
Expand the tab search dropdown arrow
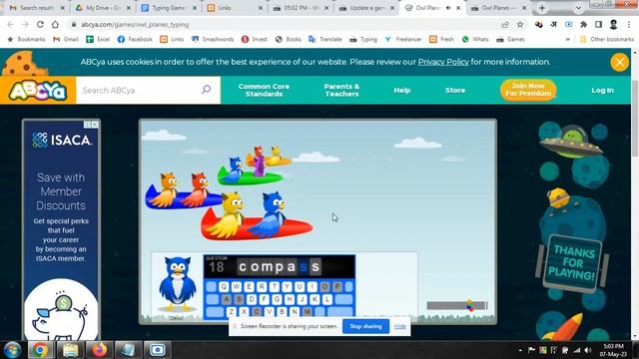(578, 8)
